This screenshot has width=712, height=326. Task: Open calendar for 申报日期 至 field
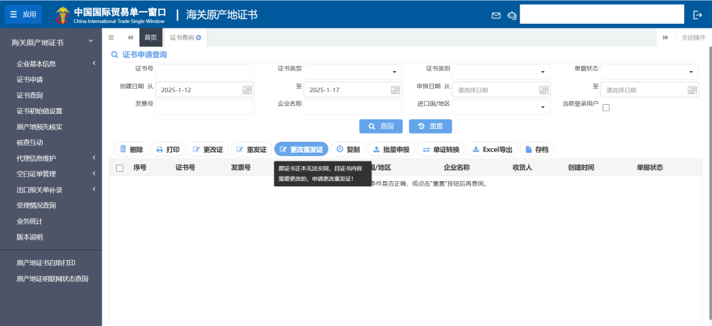(692, 90)
